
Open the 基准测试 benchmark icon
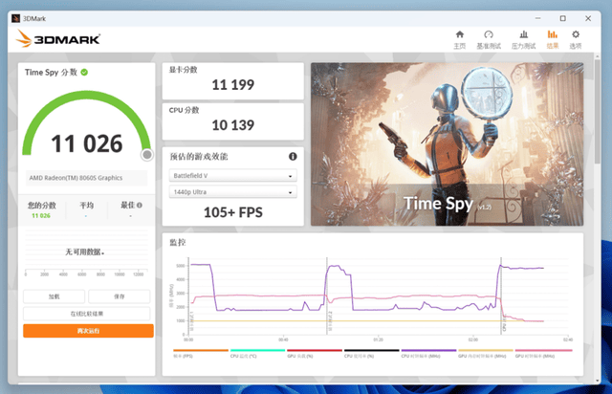click(489, 38)
